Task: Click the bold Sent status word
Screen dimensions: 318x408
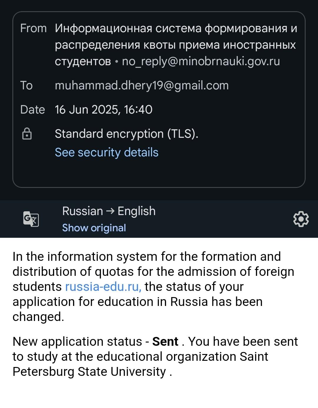Action: [x=165, y=341]
